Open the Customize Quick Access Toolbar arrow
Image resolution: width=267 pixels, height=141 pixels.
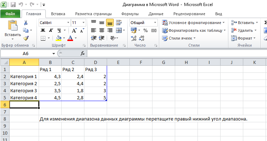tap(44, 5)
